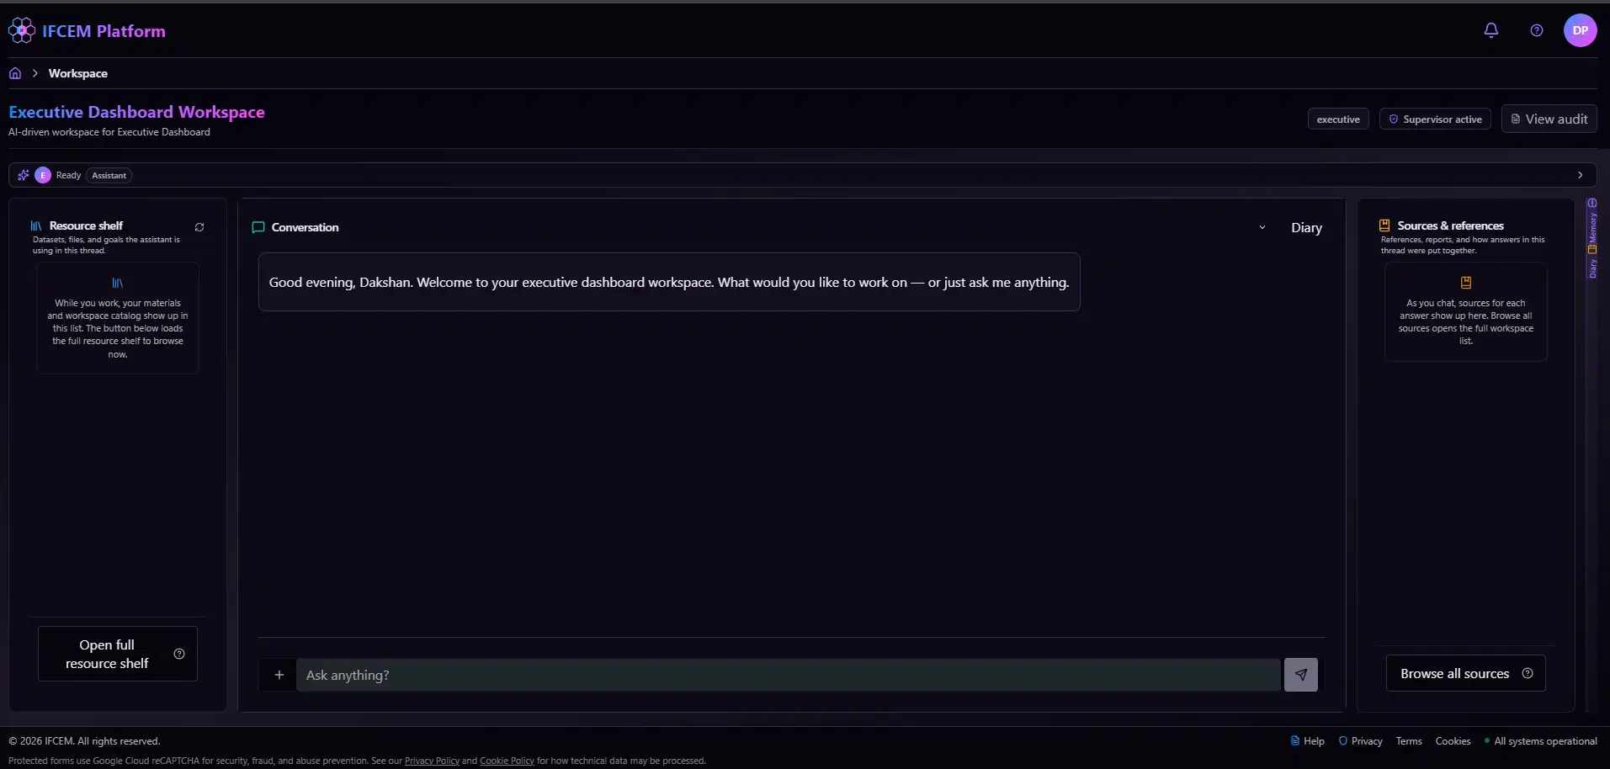Click the Sources & references heading
Screen dimensions: 1610x769
[x=1450, y=225]
